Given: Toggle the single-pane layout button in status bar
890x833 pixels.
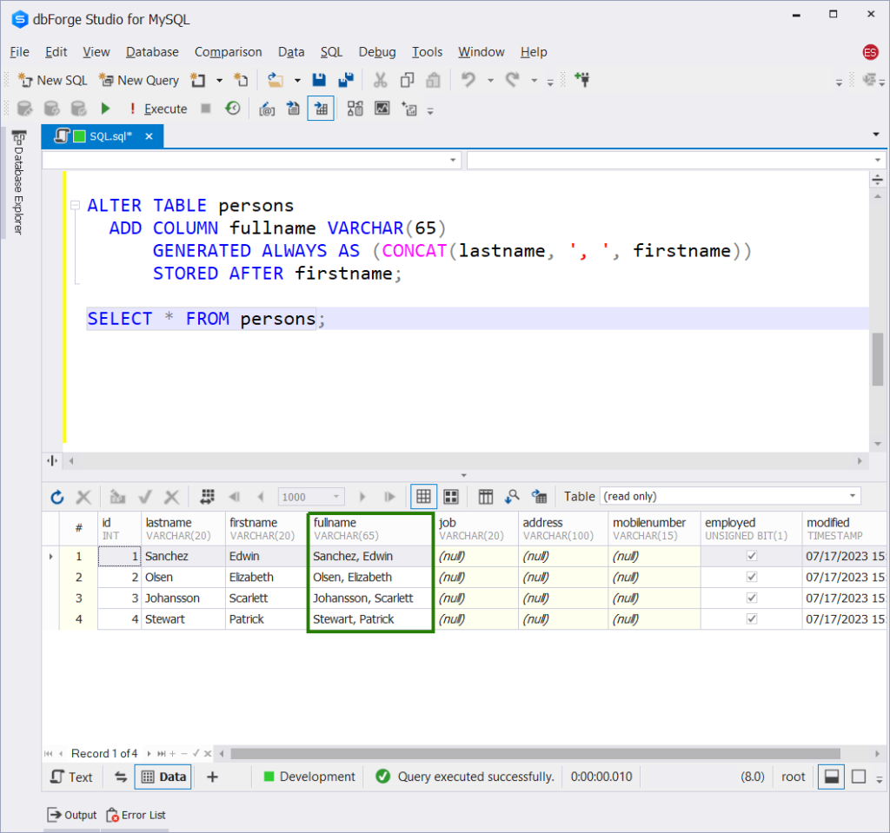Looking at the screenshot, I should [859, 777].
